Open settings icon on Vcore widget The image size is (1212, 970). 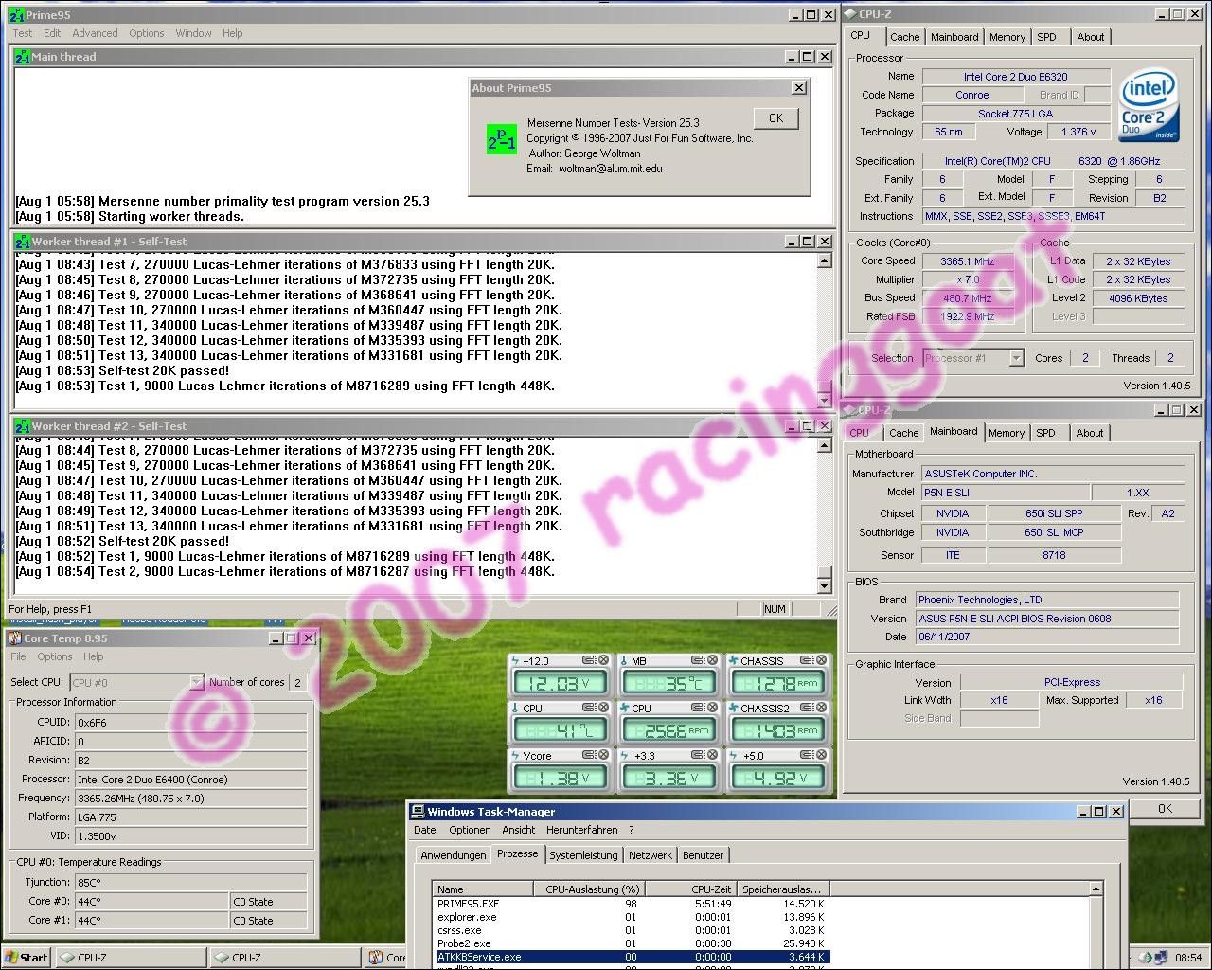coord(589,755)
